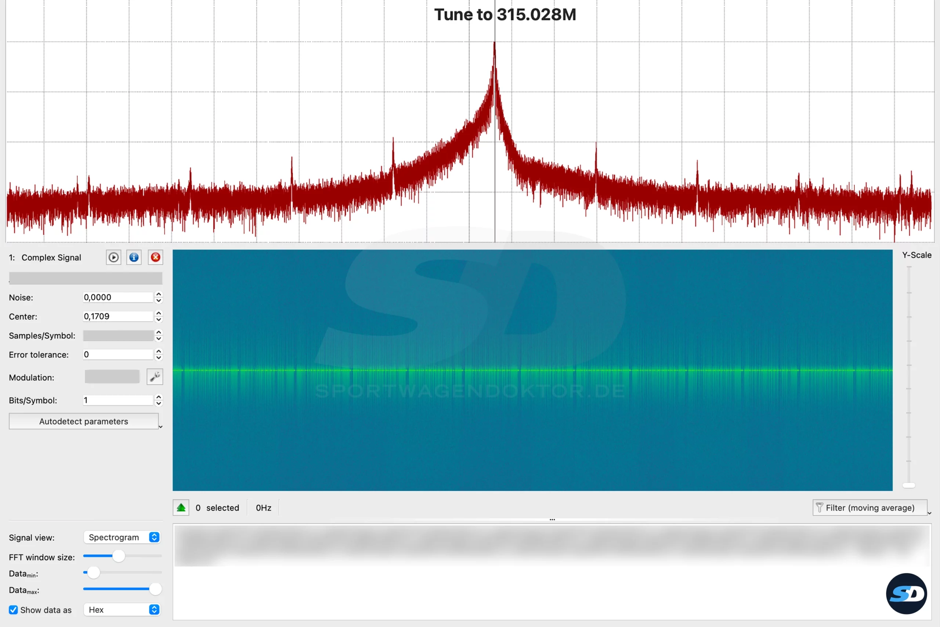
Task: Open the Hex data format dropdown
Action: click(x=122, y=609)
